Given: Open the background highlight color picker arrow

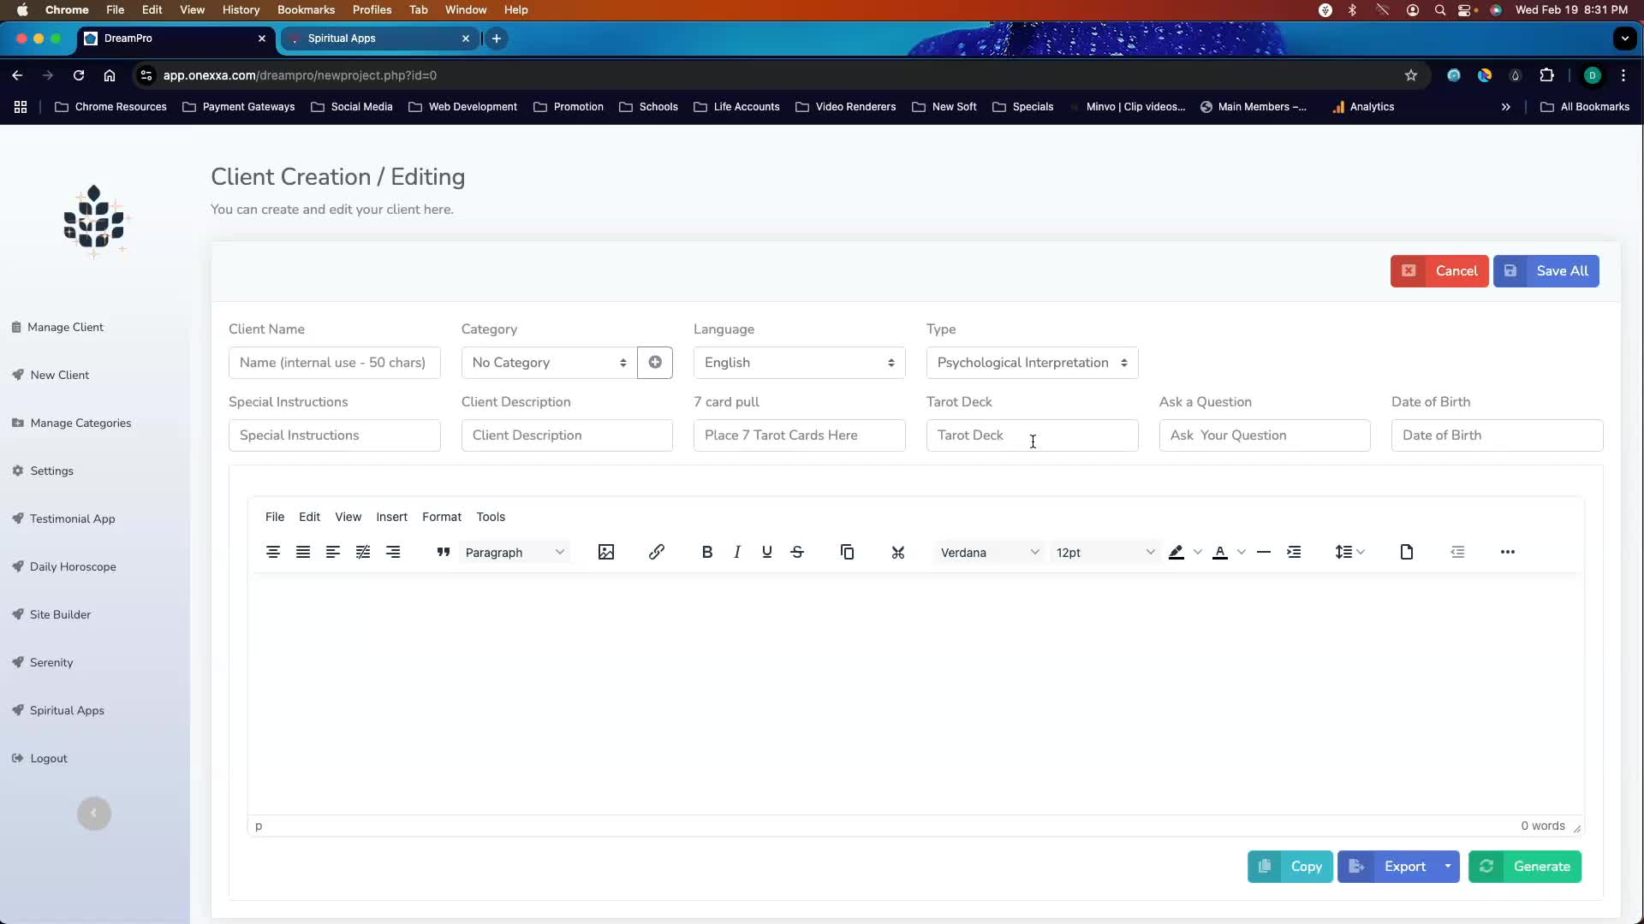Looking at the screenshot, I should pos(1198,553).
